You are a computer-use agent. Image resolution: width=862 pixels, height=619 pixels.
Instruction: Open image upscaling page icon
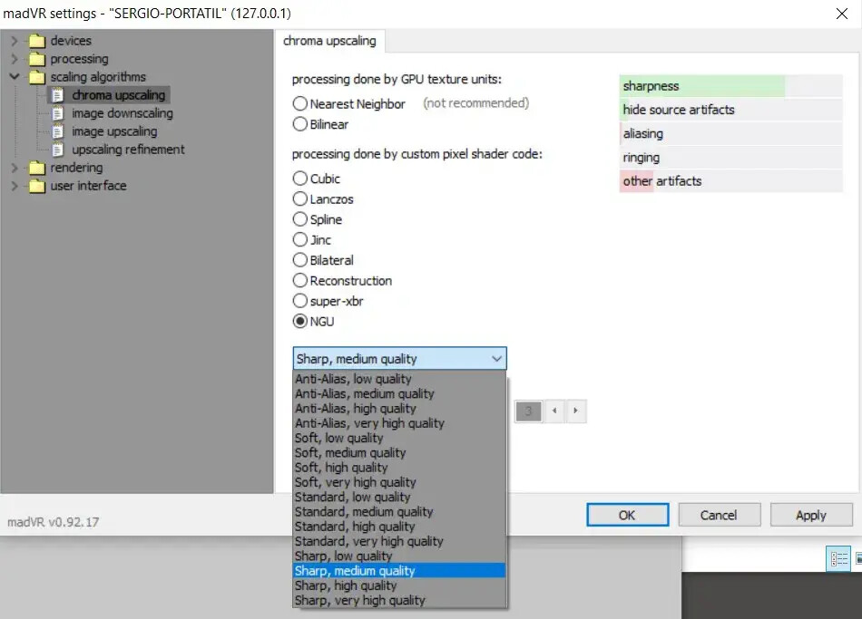coord(58,131)
